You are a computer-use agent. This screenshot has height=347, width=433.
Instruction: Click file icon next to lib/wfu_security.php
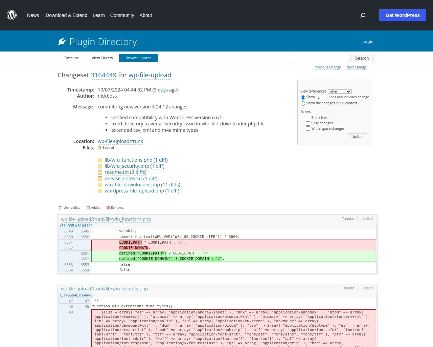100,166
